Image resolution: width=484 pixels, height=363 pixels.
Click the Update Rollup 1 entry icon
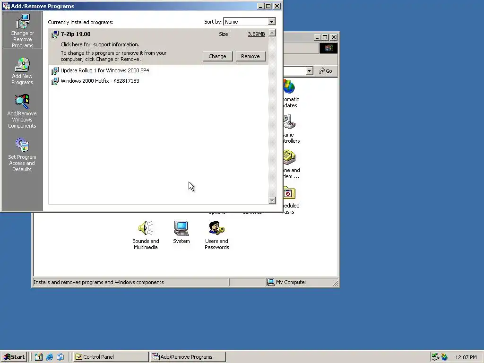55,71
